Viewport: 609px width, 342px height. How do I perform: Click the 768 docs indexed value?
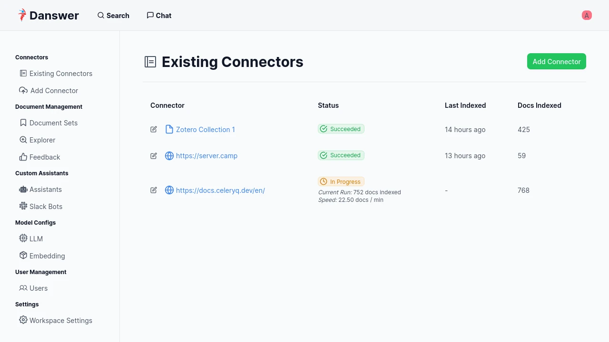click(524, 190)
